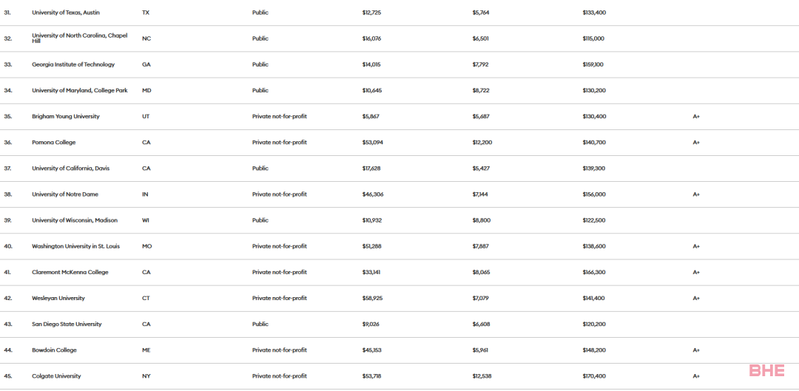Select Washington University in St. Louis
This screenshot has height=391, width=799.
(78, 246)
